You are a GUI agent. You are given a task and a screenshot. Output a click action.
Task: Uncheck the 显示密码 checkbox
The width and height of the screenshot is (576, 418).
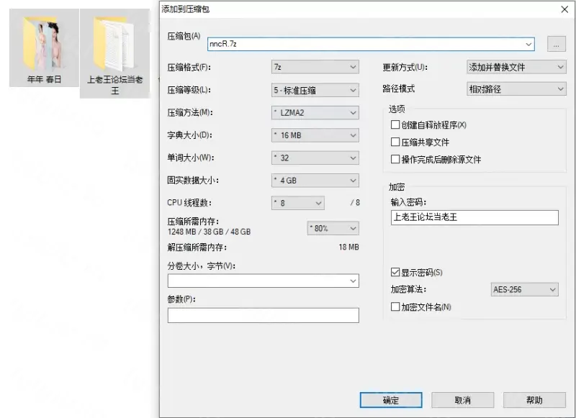(395, 273)
